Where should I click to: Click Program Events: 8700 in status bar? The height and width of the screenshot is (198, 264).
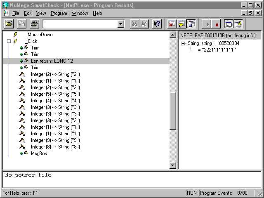(226, 193)
